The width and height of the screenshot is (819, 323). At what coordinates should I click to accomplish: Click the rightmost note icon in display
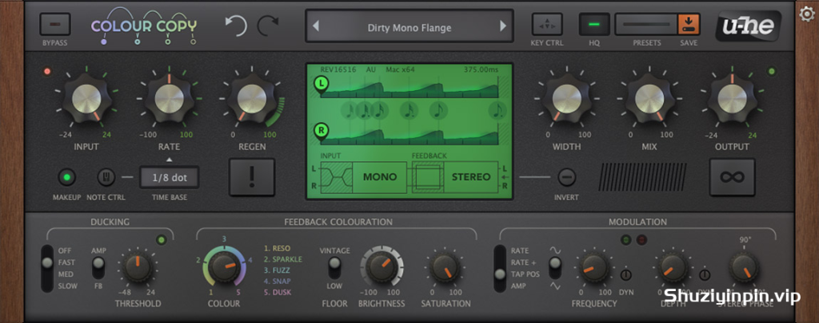pyautogui.click(x=497, y=110)
